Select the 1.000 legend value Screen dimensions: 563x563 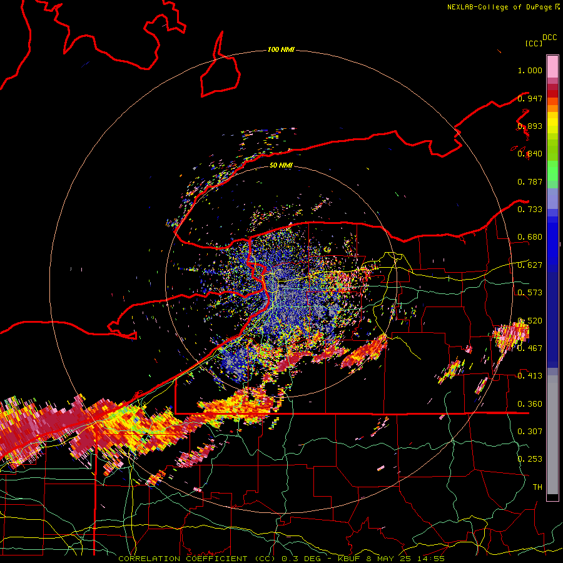530,70
